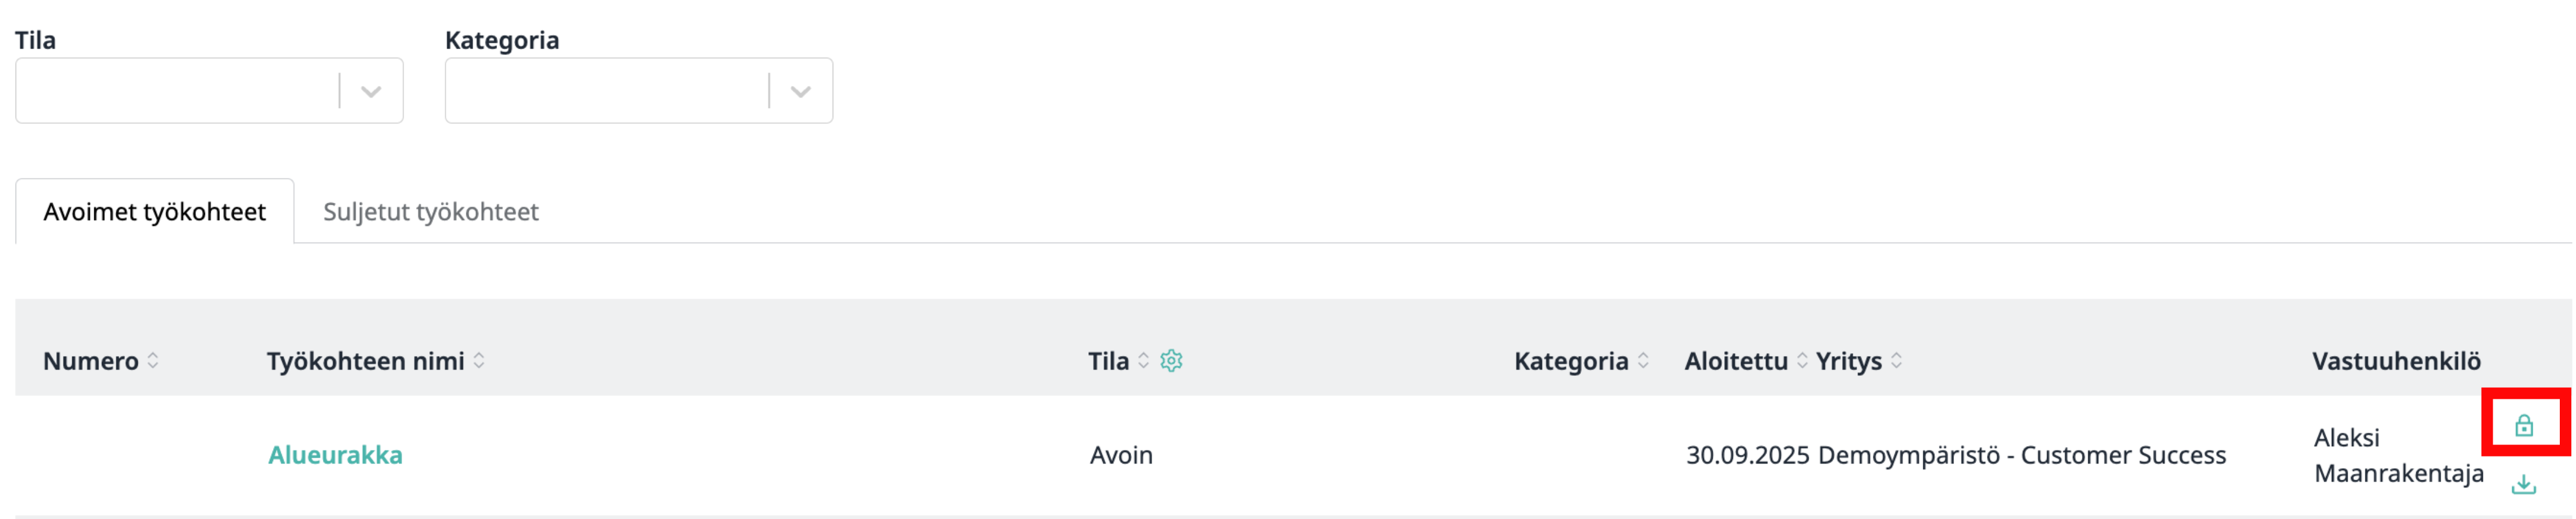Switch to the Suljetut työkohteet tab
Viewport: 2576px width, 519px height.
pyautogui.click(x=430, y=212)
